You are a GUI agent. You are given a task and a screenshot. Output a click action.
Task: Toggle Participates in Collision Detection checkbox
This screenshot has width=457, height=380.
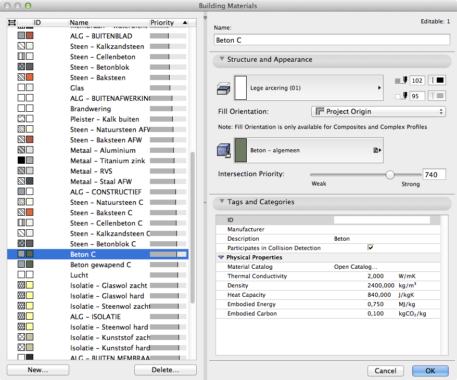(x=370, y=248)
